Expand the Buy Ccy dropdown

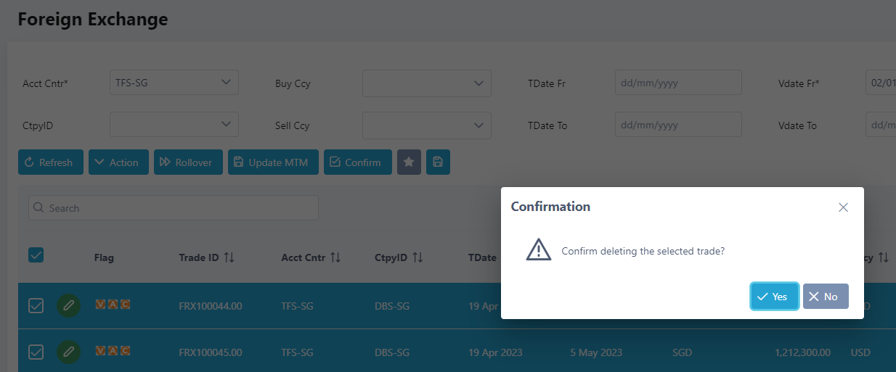(427, 83)
